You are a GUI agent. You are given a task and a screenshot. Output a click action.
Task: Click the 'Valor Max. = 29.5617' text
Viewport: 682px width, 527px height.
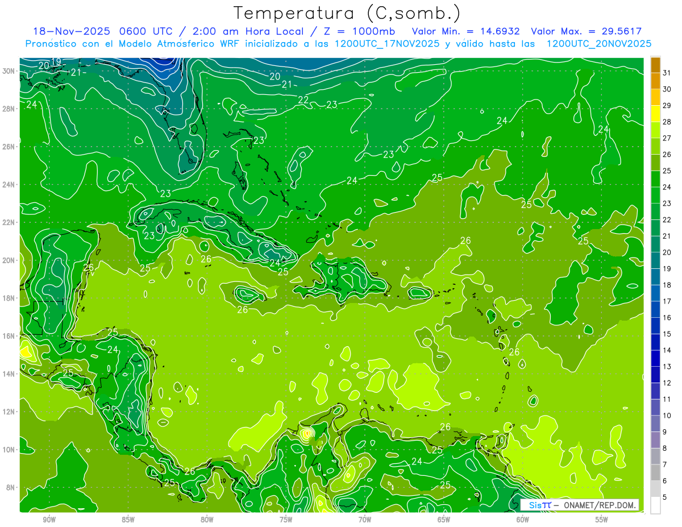point(587,31)
